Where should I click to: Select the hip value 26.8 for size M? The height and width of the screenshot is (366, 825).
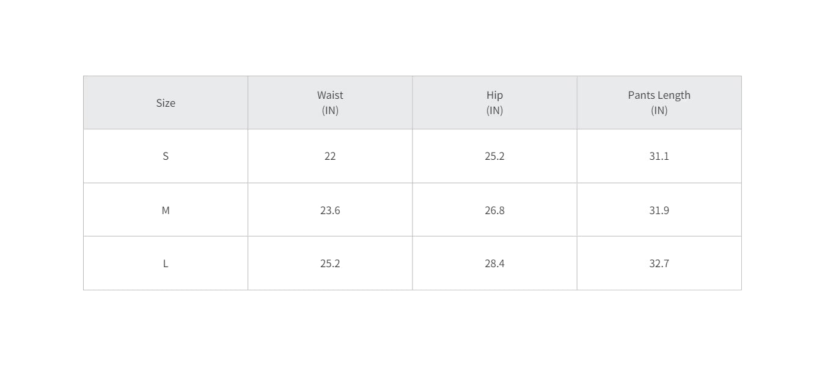[x=494, y=210]
